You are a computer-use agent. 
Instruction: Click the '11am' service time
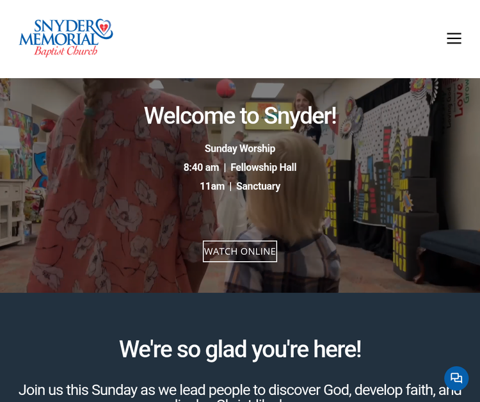click(x=212, y=186)
